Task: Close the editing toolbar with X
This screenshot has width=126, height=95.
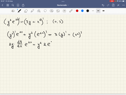Action: tap(118, 5)
